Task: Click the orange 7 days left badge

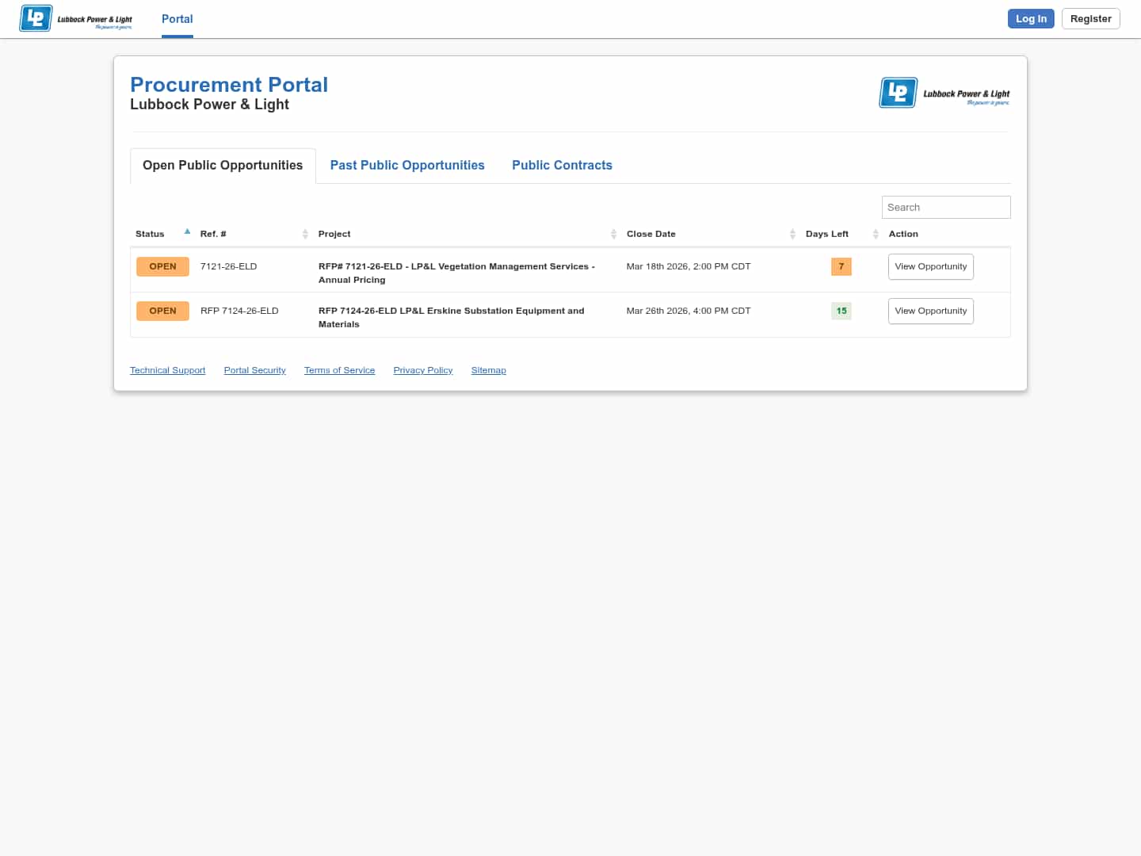Action: coord(841,266)
